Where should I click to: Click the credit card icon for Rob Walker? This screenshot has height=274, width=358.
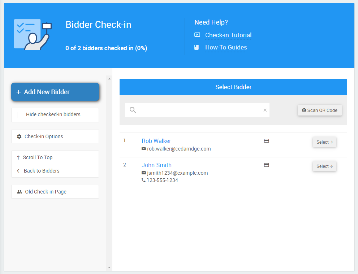click(x=266, y=141)
